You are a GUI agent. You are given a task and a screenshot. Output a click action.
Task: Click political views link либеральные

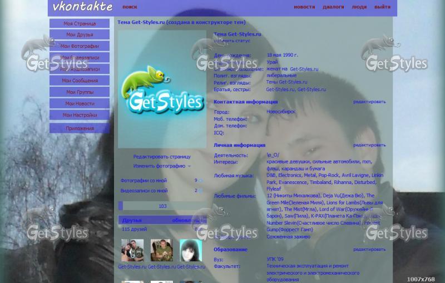(281, 76)
